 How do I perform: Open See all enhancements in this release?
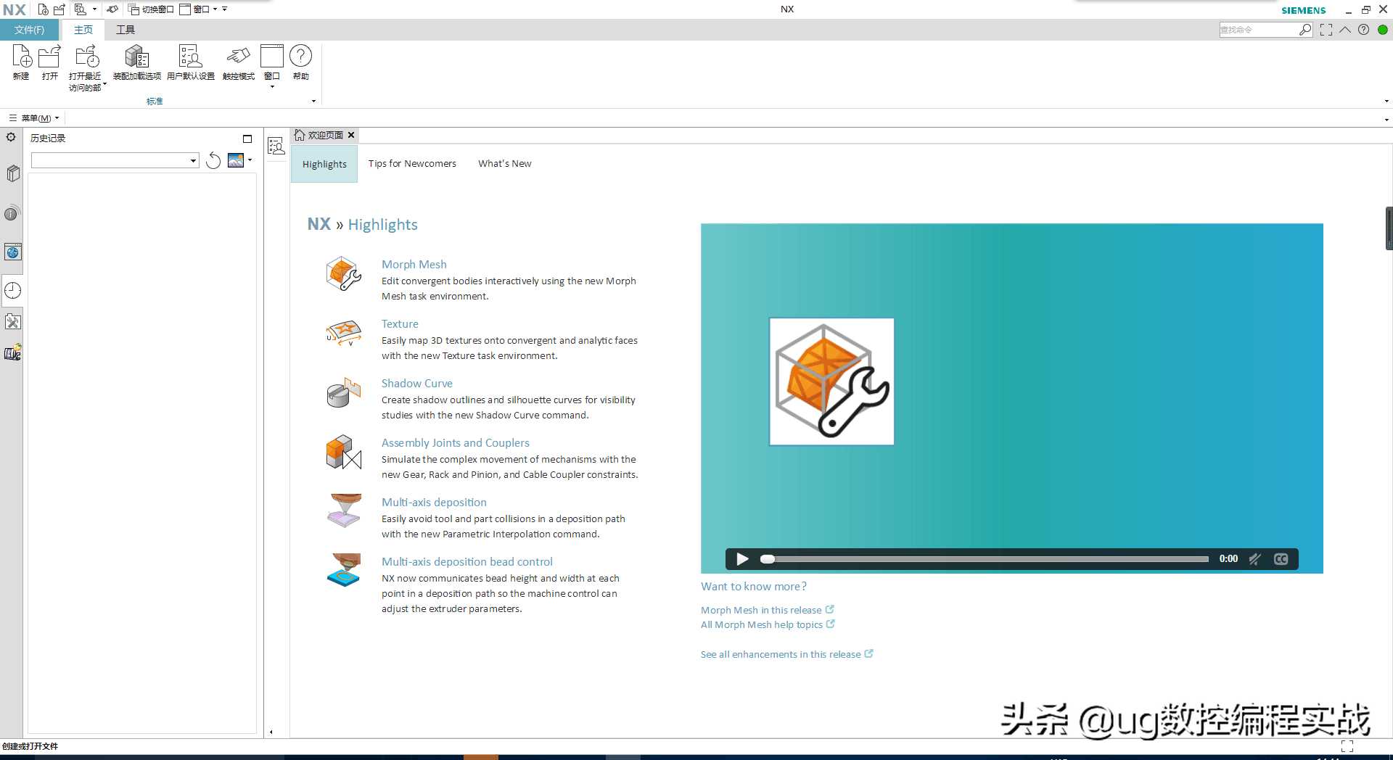click(786, 654)
